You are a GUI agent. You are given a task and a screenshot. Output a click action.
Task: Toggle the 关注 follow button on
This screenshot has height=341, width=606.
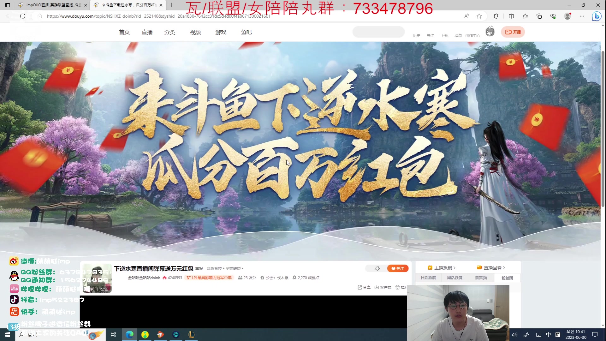point(397,268)
